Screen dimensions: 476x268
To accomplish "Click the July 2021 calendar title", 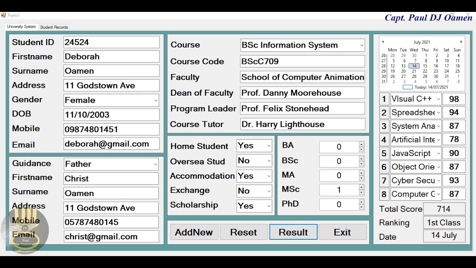I will click(x=422, y=42).
